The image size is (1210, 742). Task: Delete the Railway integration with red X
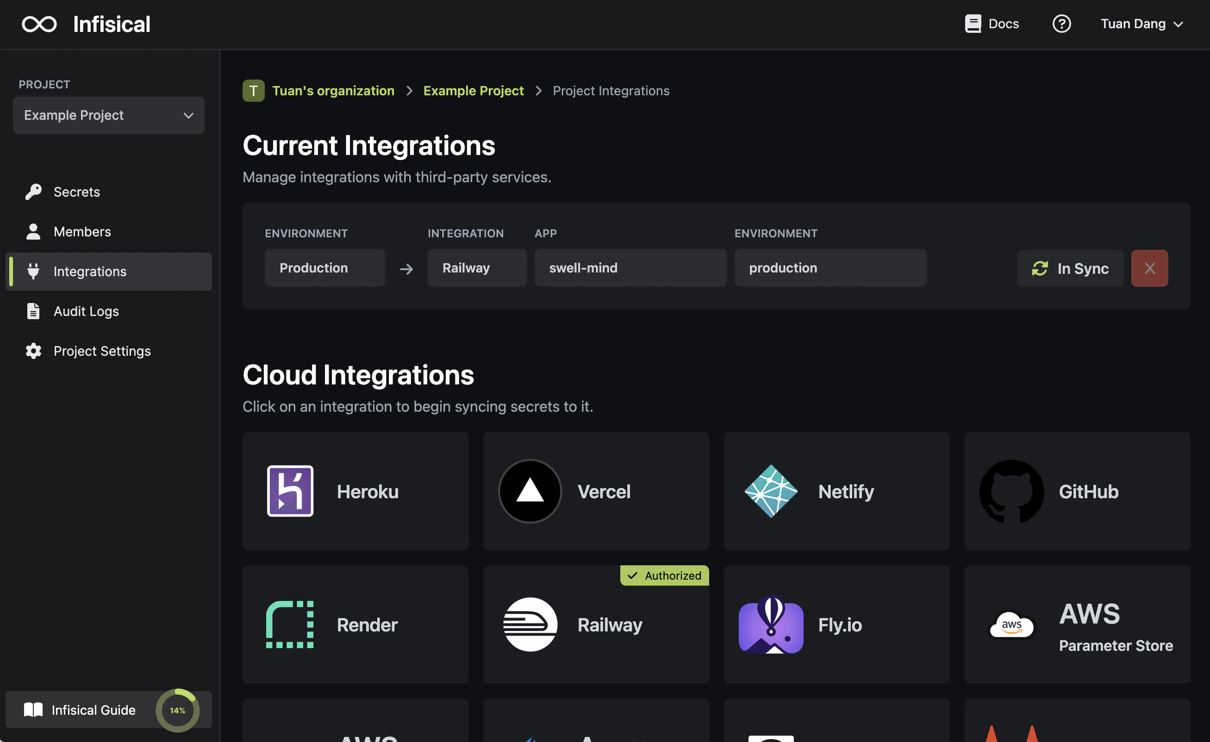(1150, 268)
